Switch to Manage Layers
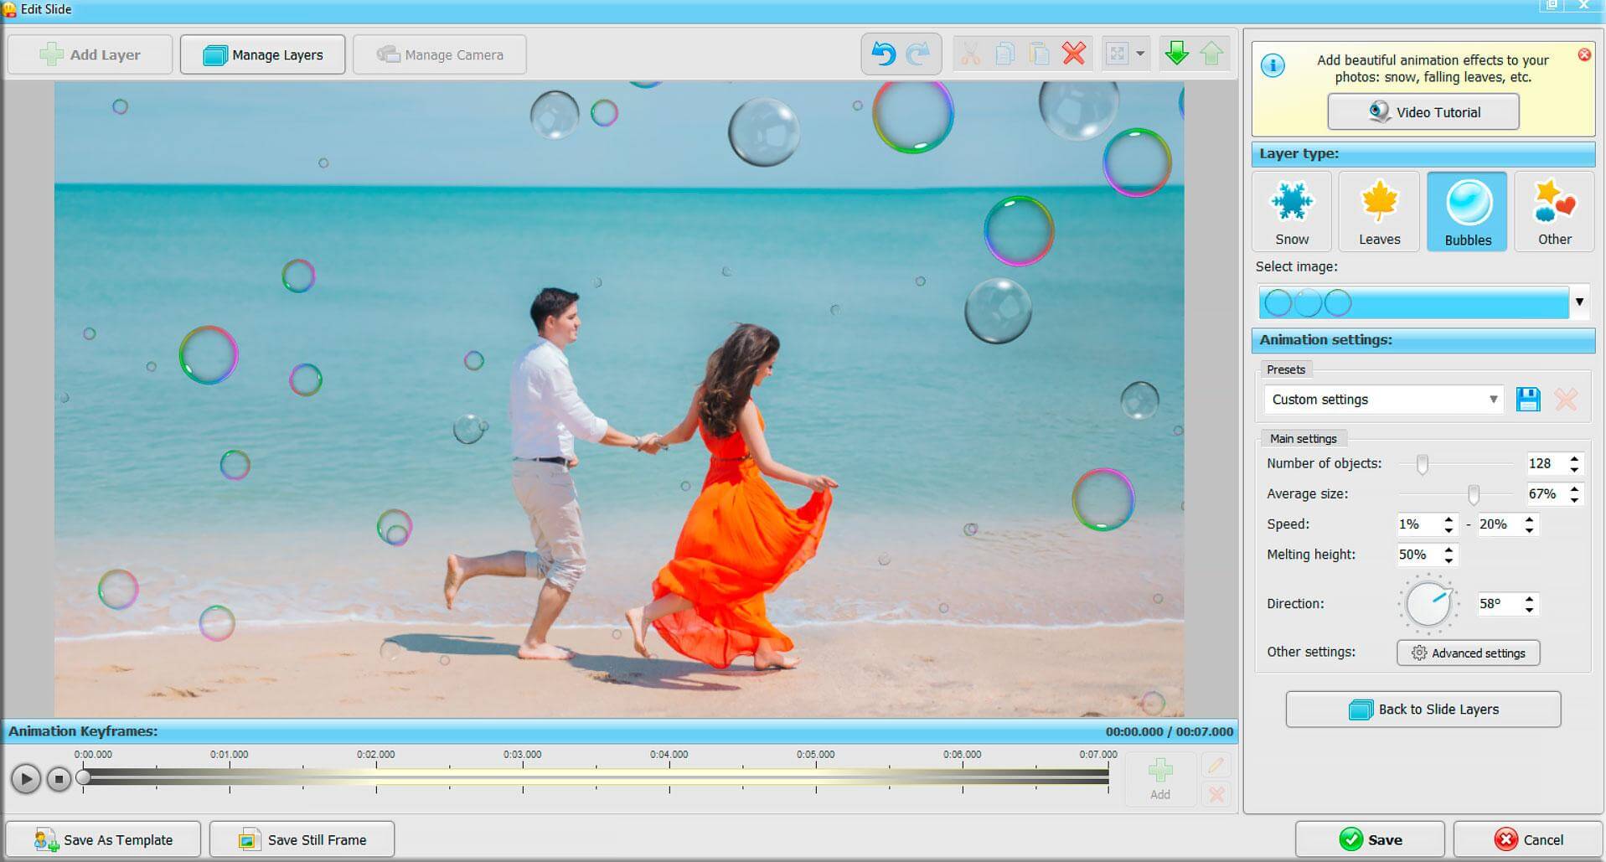Screen dimensions: 1606x862 click(x=262, y=54)
